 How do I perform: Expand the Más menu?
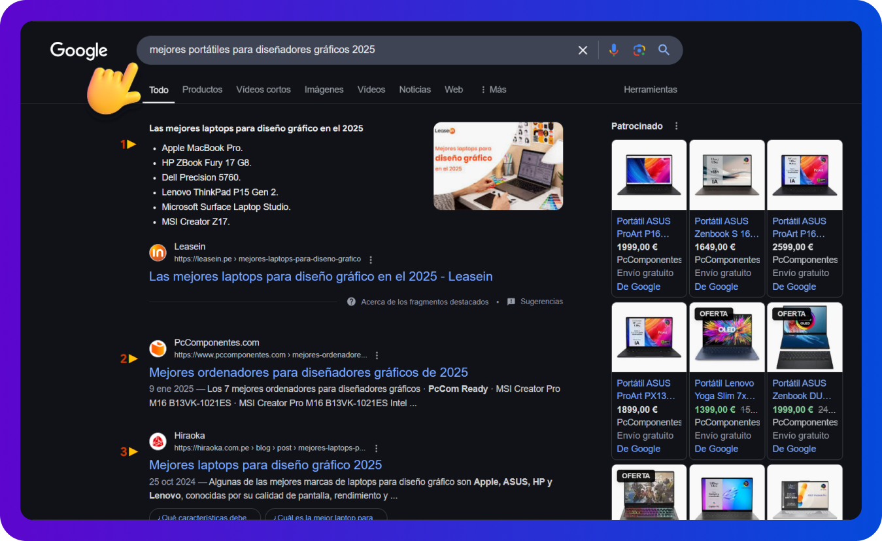(x=493, y=90)
